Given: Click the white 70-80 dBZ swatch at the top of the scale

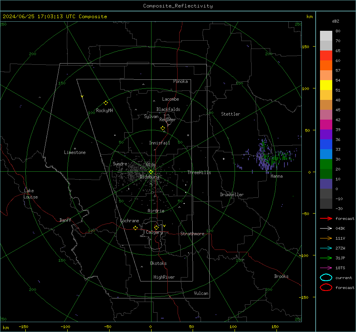Looking at the screenshot, I should point(326,36).
